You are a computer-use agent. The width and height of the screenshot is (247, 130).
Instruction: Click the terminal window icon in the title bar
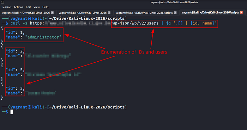click(x=2, y=2)
